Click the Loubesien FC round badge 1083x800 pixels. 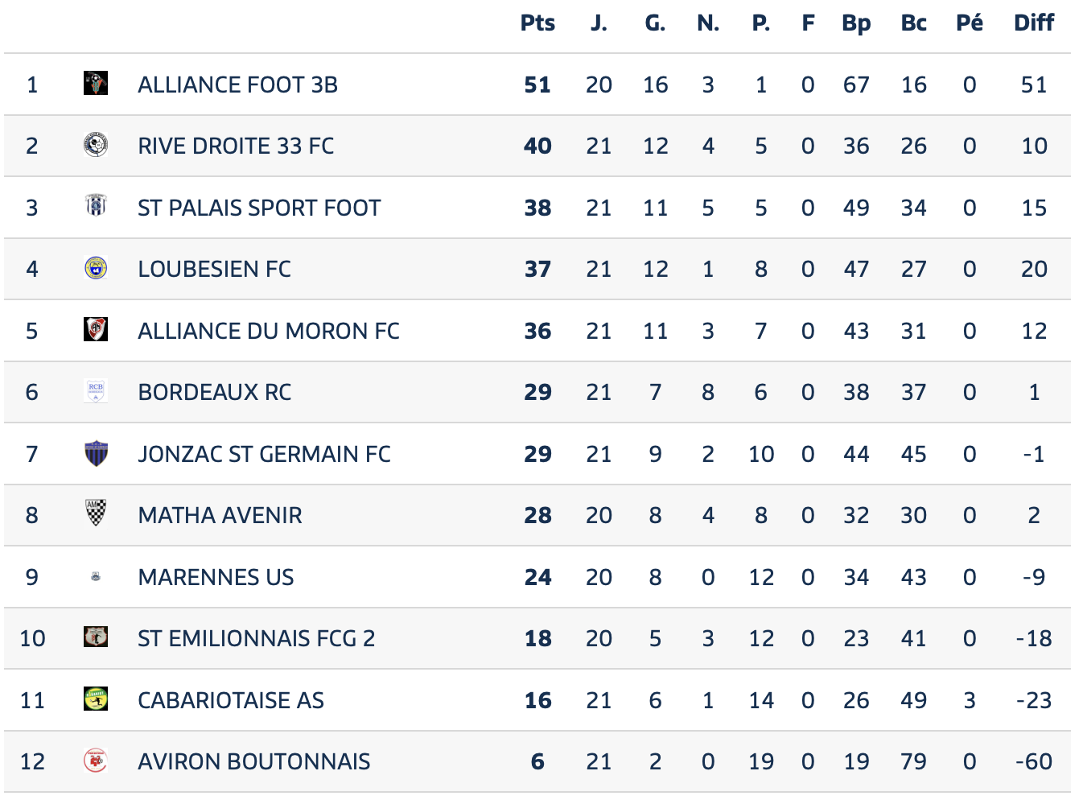click(96, 268)
